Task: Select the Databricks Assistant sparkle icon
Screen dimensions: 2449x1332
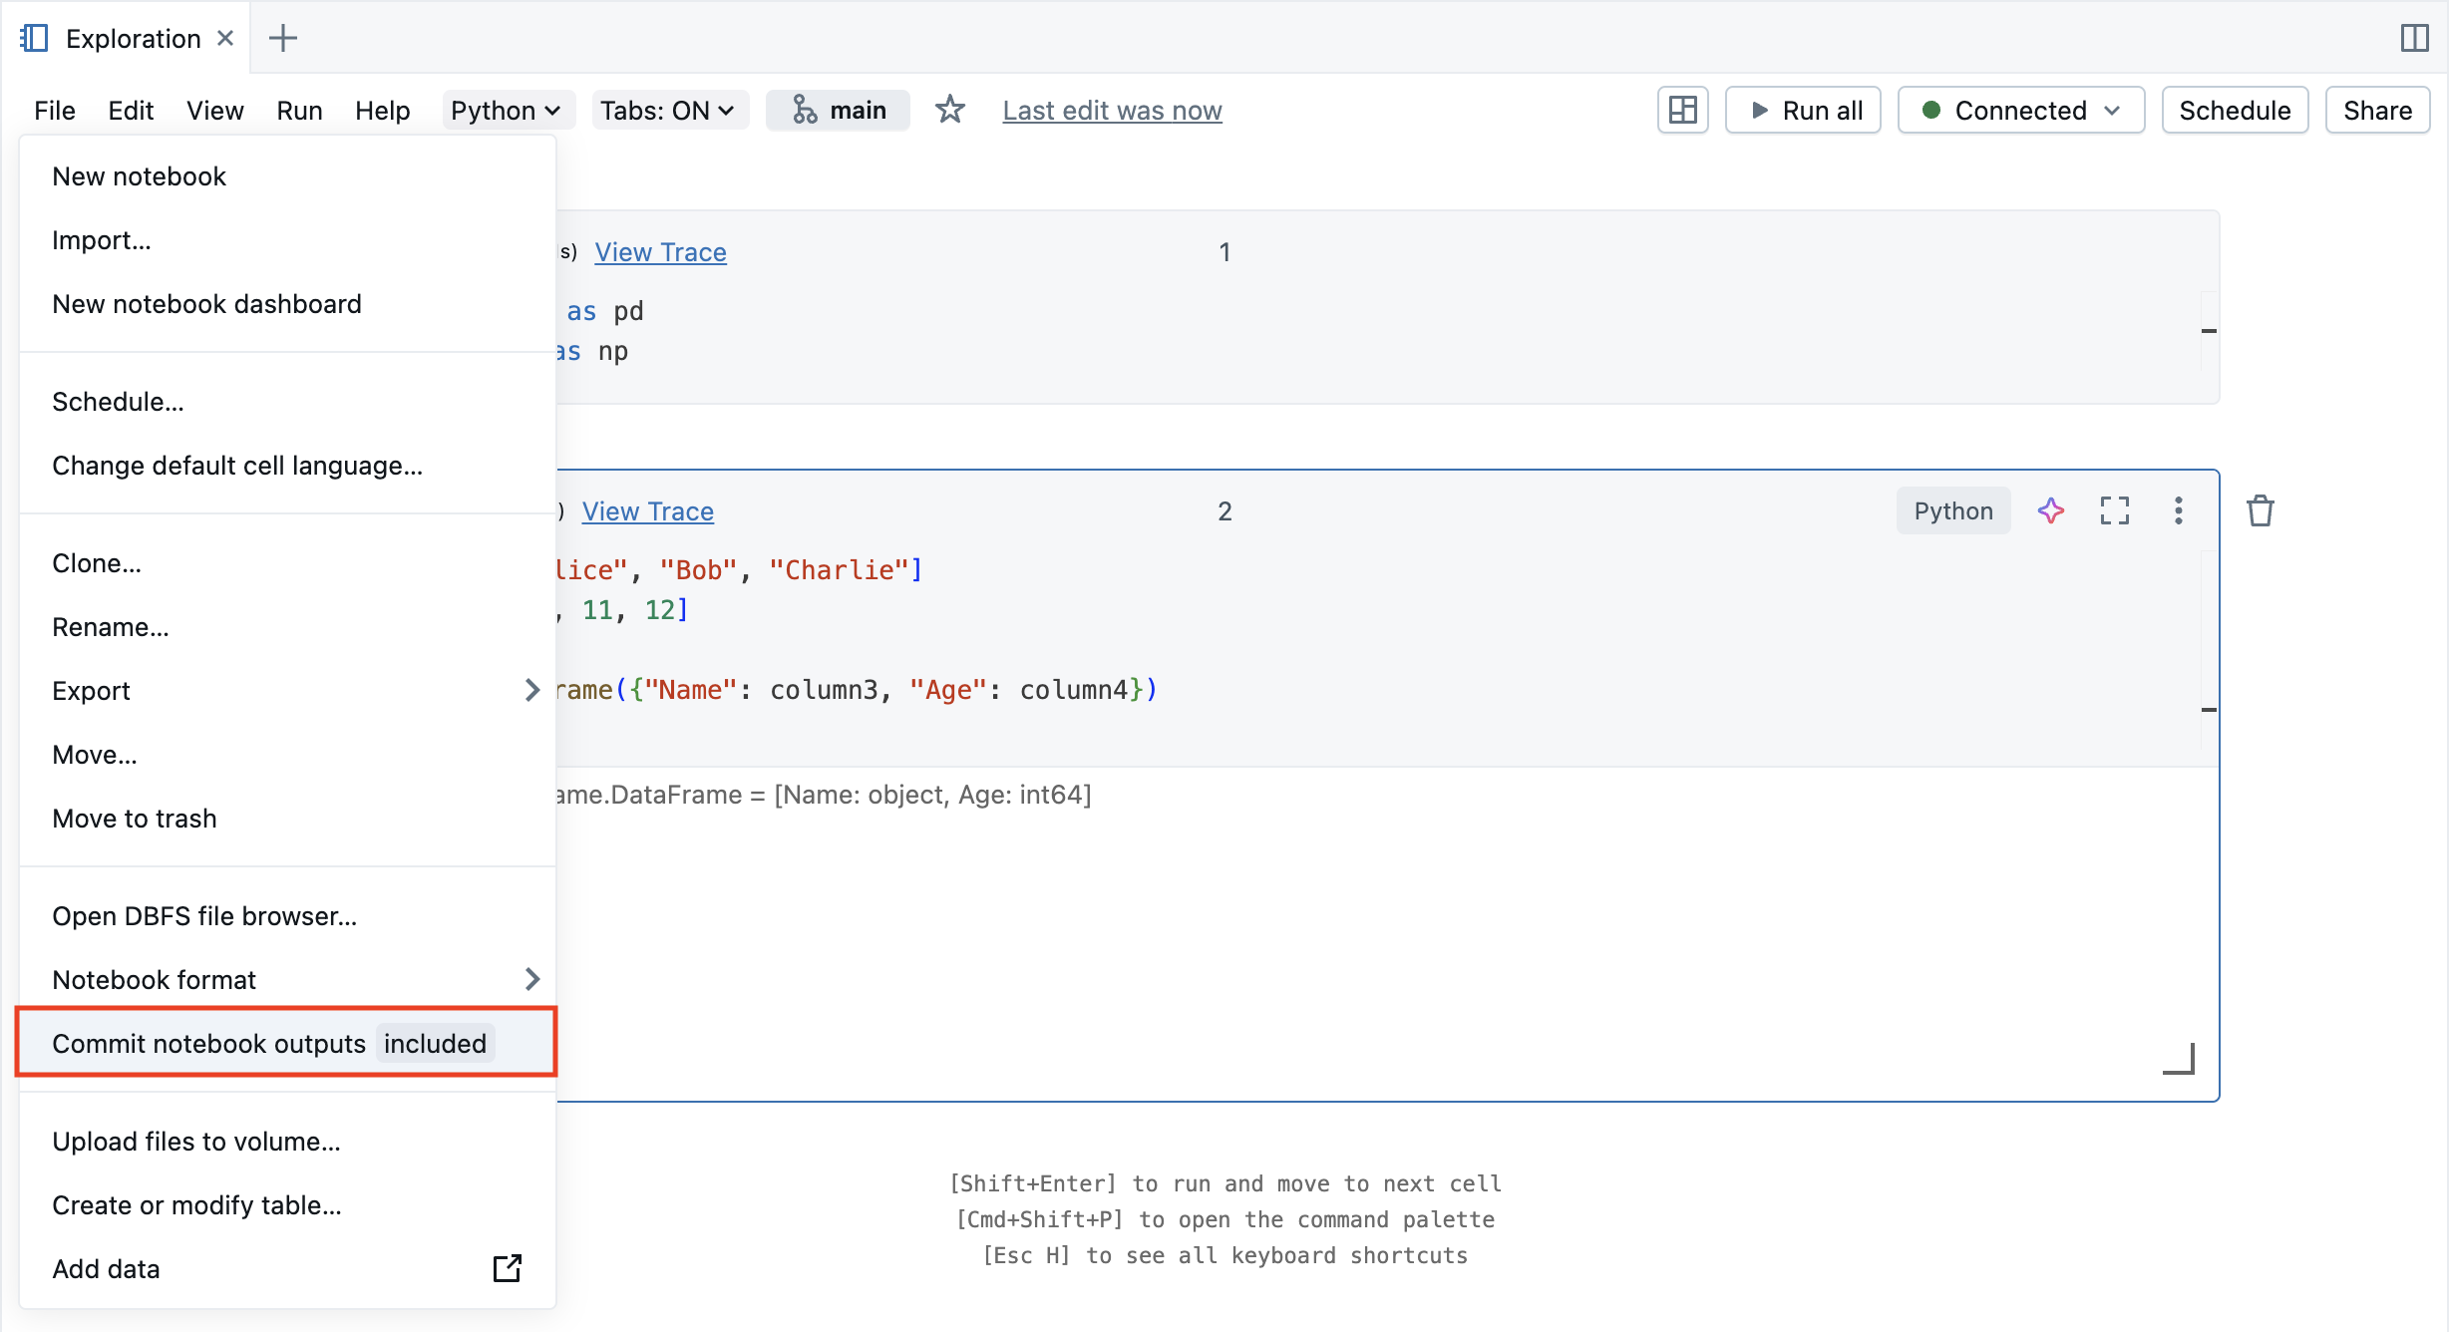Action: pyautogui.click(x=2051, y=510)
